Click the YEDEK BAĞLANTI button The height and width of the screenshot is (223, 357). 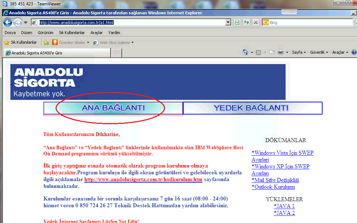pyautogui.click(x=252, y=108)
